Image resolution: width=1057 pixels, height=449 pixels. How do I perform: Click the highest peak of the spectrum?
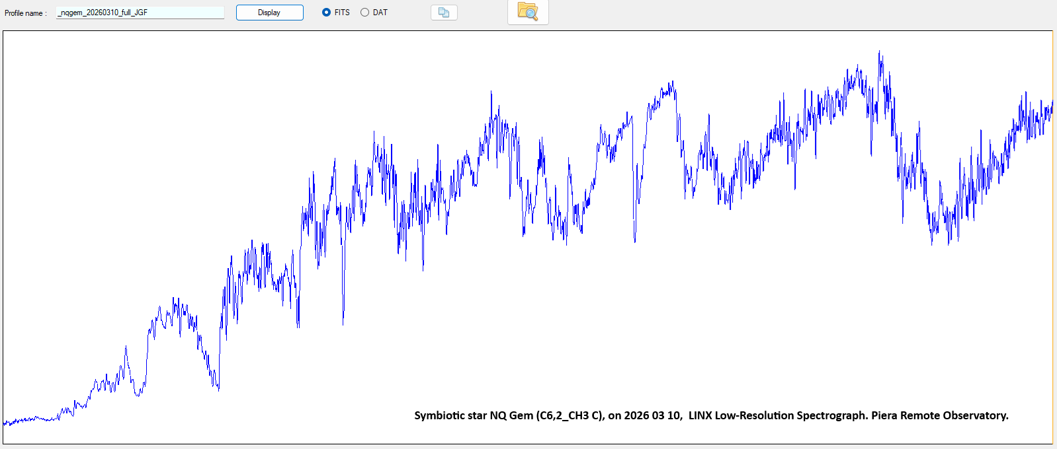[879, 53]
